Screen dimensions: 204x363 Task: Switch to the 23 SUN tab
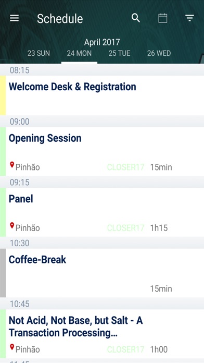[39, 53]
